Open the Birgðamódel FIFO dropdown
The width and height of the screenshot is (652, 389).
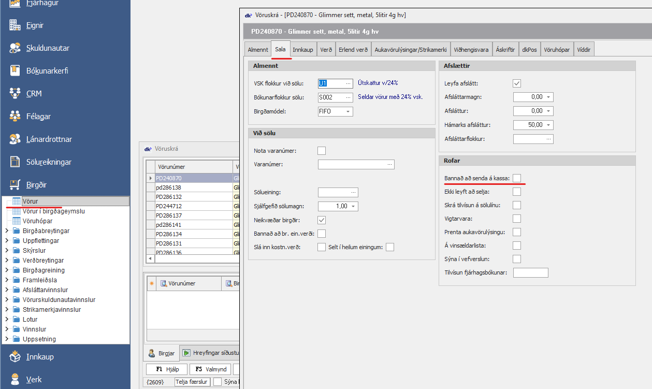(348, 111)
